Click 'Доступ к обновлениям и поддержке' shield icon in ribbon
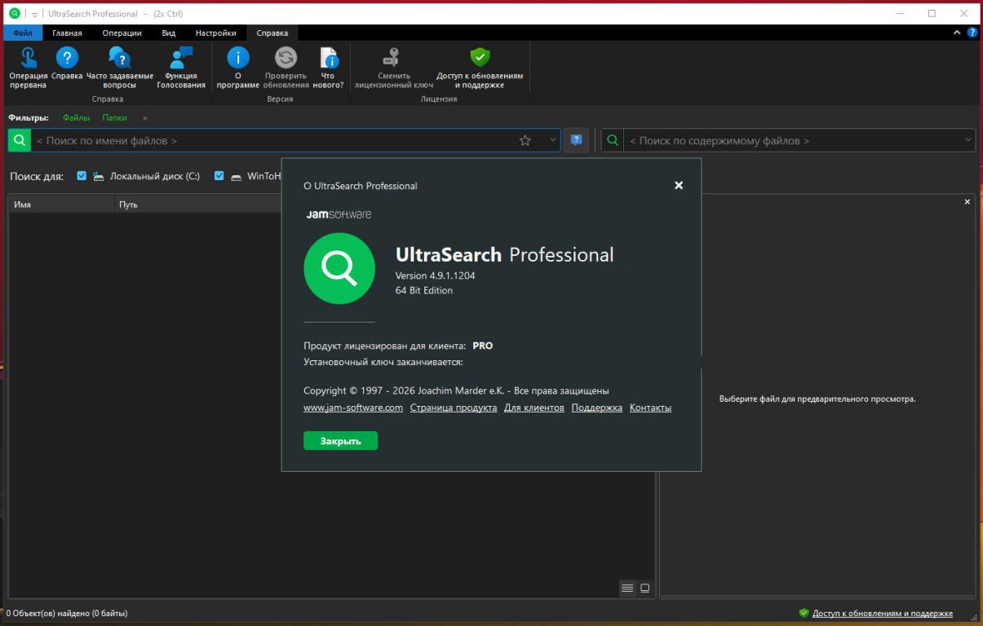Image resolution: width=983 pixels, height=626 pixels. pos(480,57)
